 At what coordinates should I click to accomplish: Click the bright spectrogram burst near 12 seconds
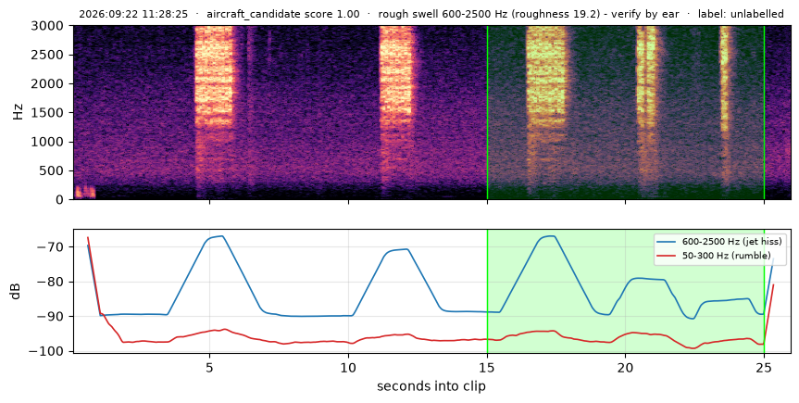pos(397,71)
